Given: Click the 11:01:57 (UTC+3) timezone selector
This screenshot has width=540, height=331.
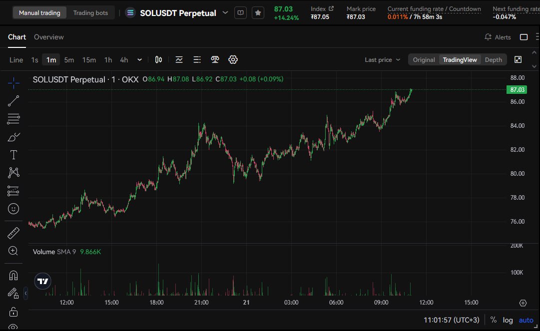Looking at the screenshot, I should [451, 320].
